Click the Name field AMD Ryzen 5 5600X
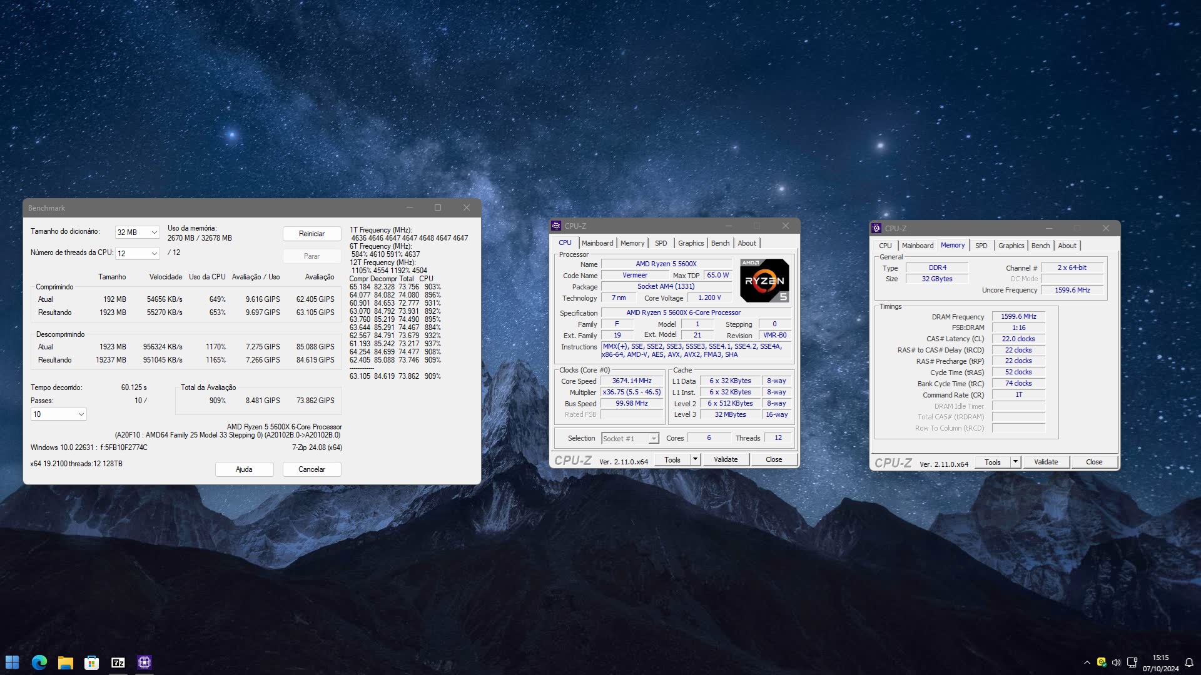The height and width of the screenshot is (675, 1201). click(666, 264)
